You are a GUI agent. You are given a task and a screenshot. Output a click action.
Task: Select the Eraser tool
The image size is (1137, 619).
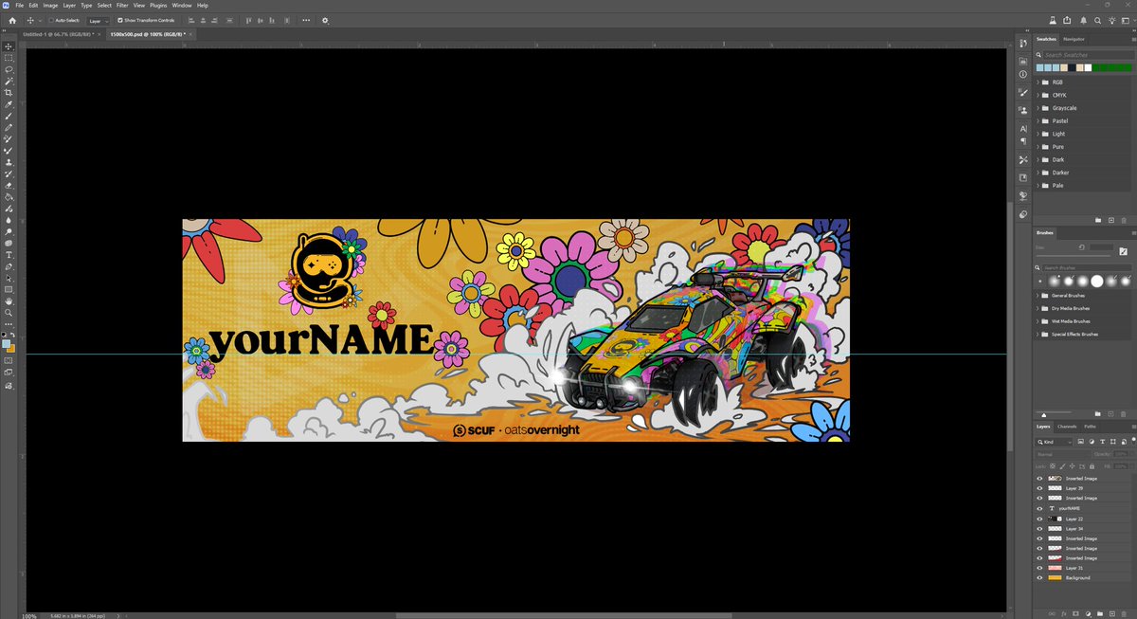(x=9, y=185)
